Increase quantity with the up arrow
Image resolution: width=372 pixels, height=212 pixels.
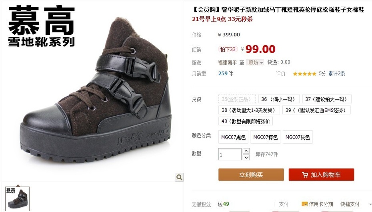point(246,151)
